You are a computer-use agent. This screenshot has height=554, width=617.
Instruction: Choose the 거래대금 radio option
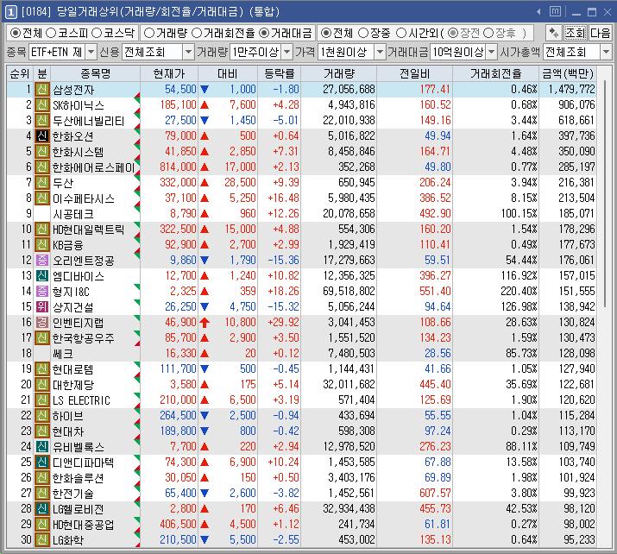click(264, 33)
